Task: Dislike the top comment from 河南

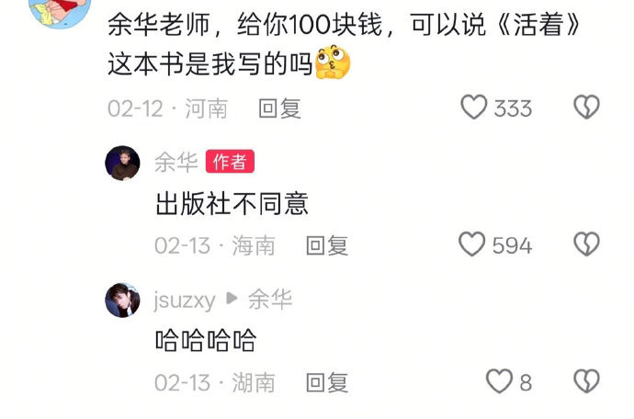Action: (x=586, y=108)
